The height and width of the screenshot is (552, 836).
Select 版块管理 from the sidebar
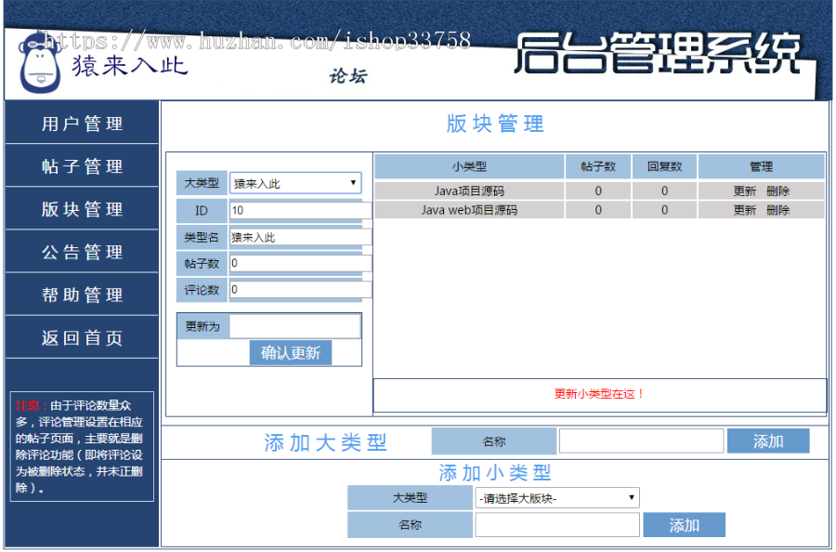coord(82,209)
